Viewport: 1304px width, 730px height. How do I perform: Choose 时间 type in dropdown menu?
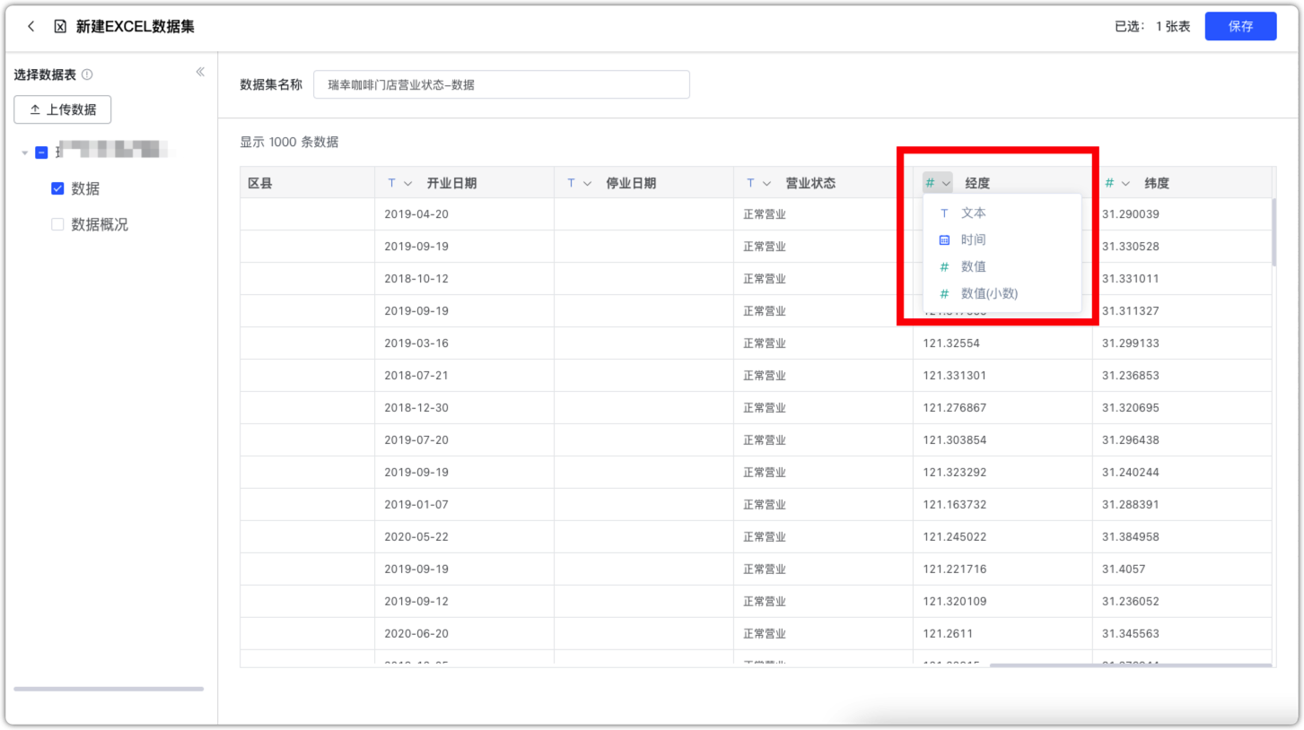pos(1002,239)
